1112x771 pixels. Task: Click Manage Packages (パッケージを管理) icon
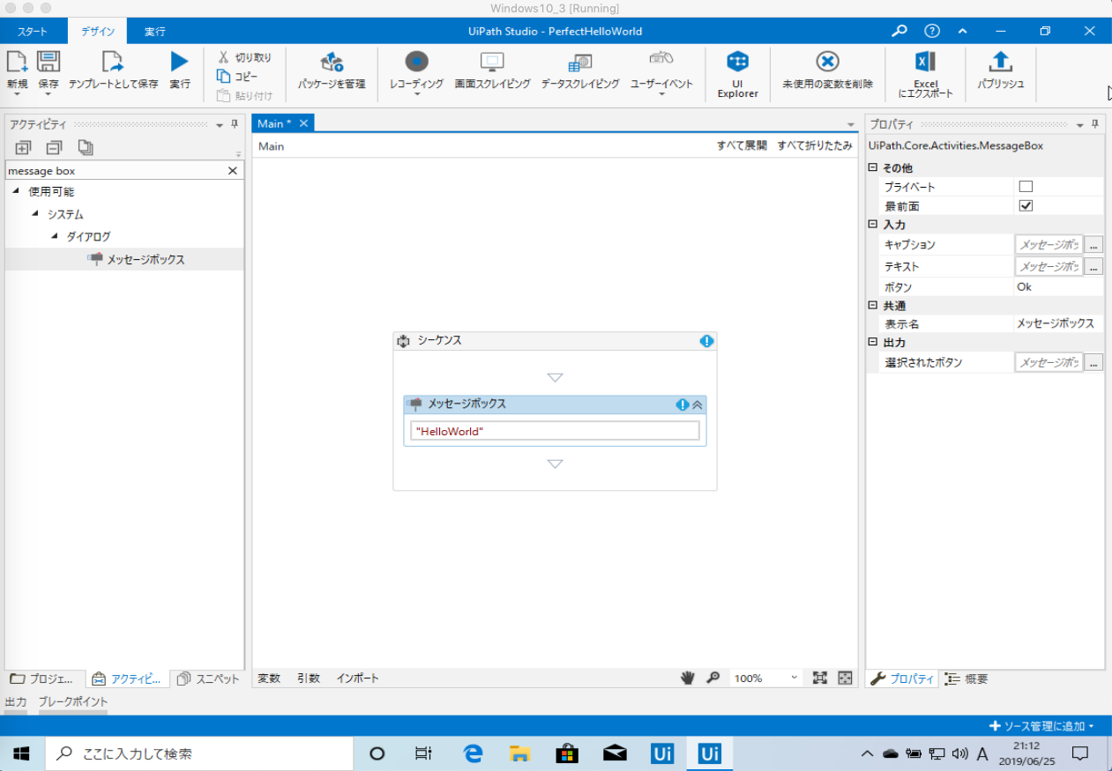tap(332, 62)
